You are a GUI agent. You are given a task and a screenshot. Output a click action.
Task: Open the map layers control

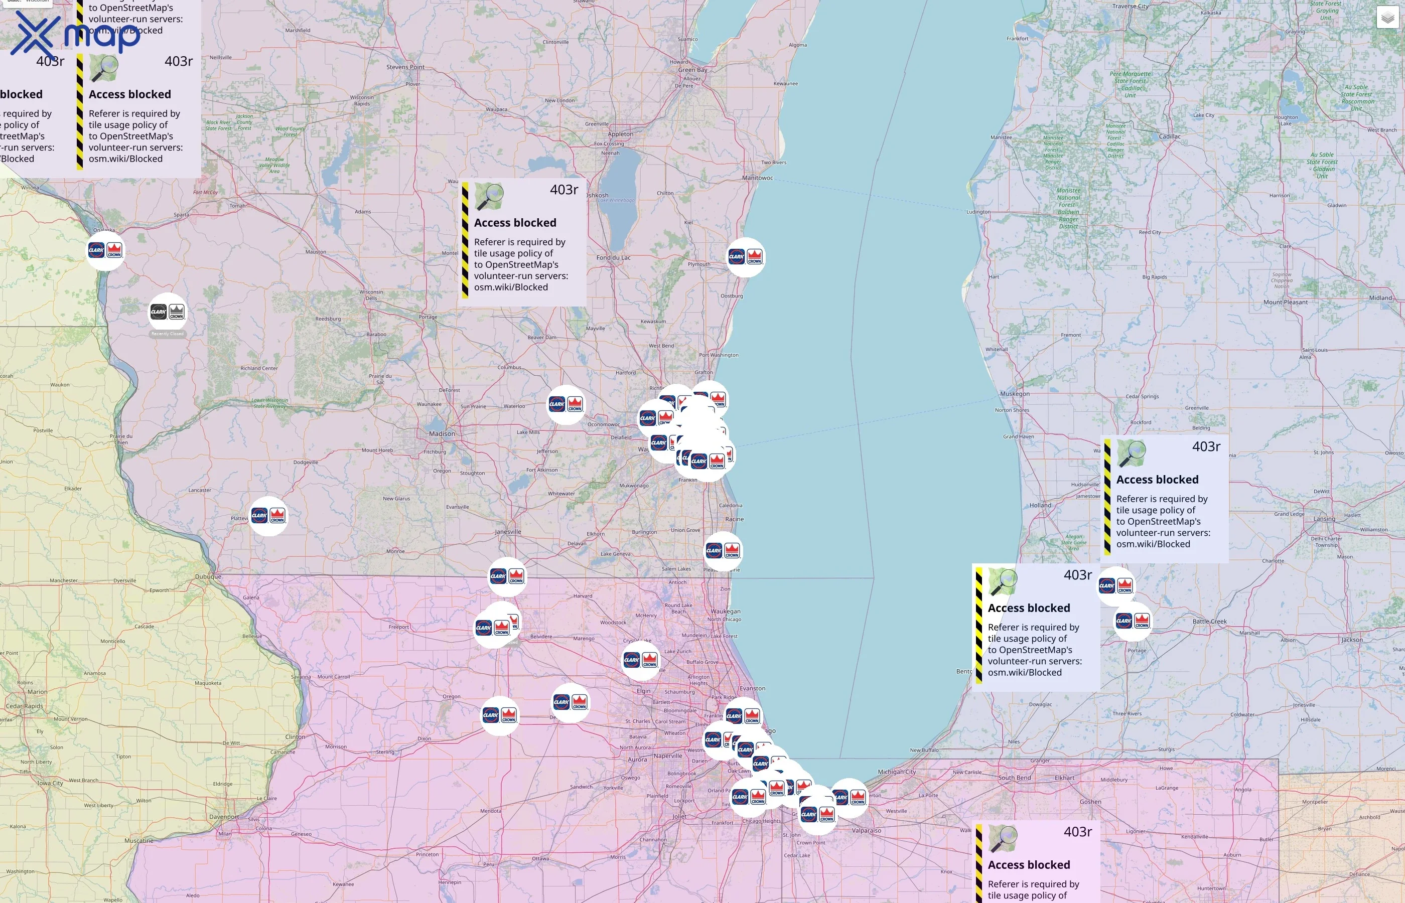click(x=1387, y=18)
